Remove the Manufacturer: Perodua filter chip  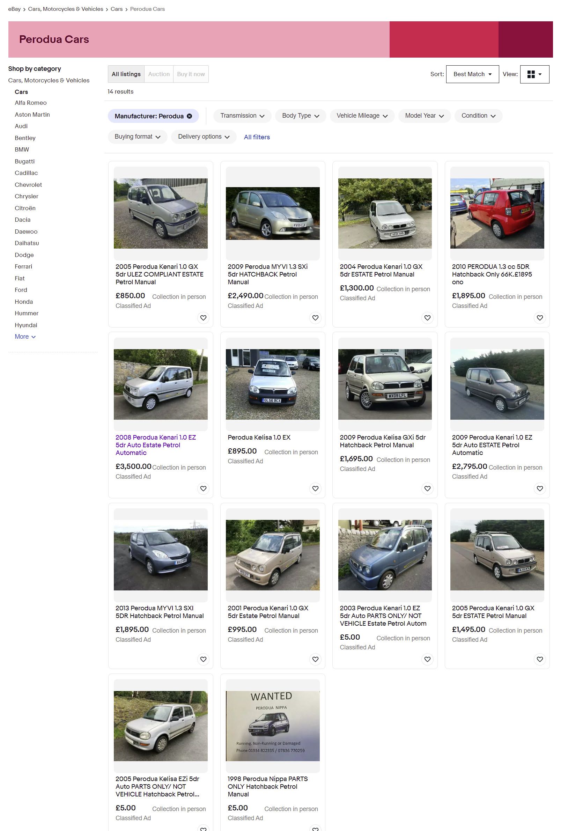pyautogui.click(x=190, y=116)
